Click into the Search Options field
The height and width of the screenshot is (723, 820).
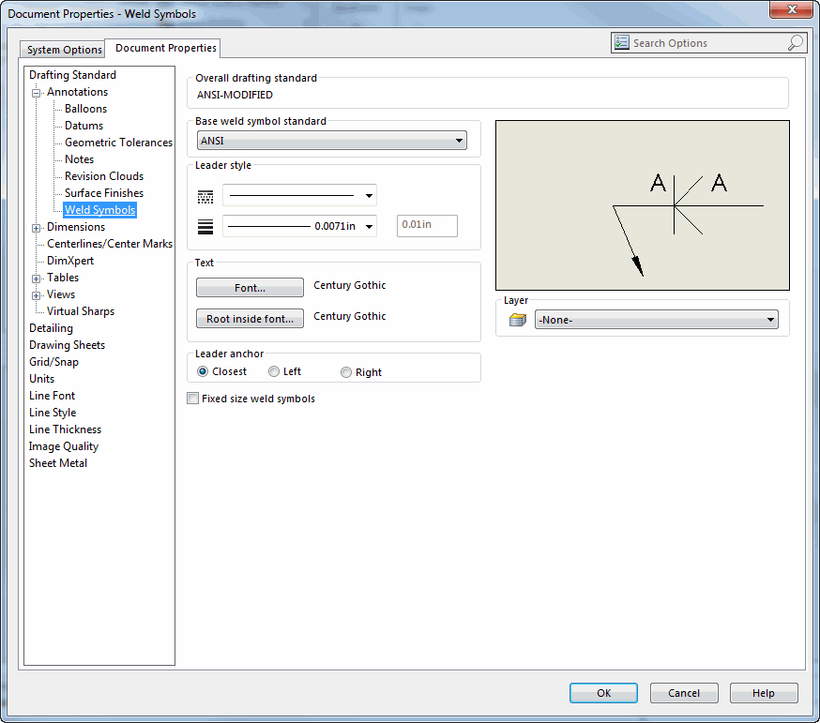pos(708,43)
